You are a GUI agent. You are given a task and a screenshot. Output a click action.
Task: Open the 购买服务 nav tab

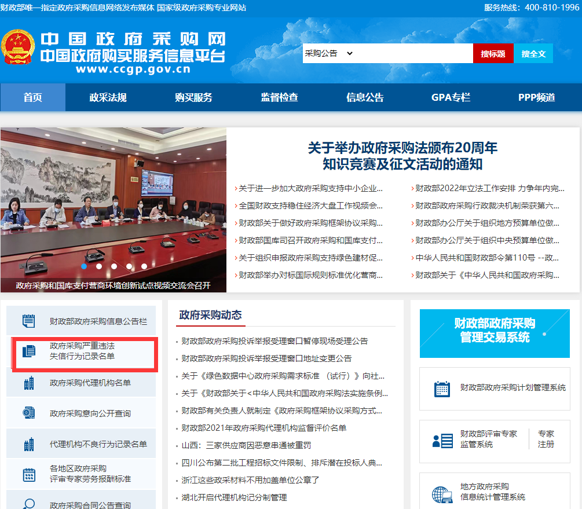click(x=193, y=97)
